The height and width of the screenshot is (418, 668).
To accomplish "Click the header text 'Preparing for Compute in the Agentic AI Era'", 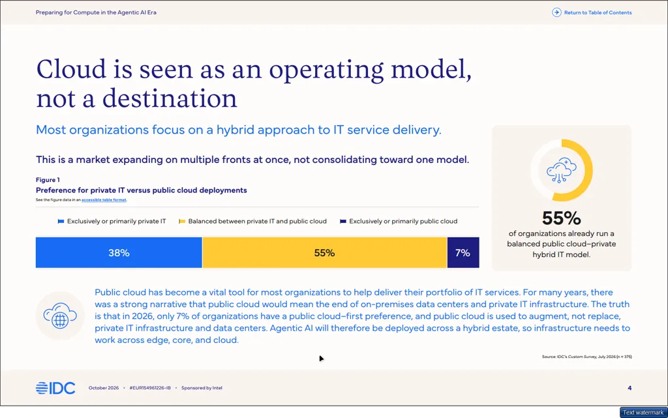I will point(96,12).
